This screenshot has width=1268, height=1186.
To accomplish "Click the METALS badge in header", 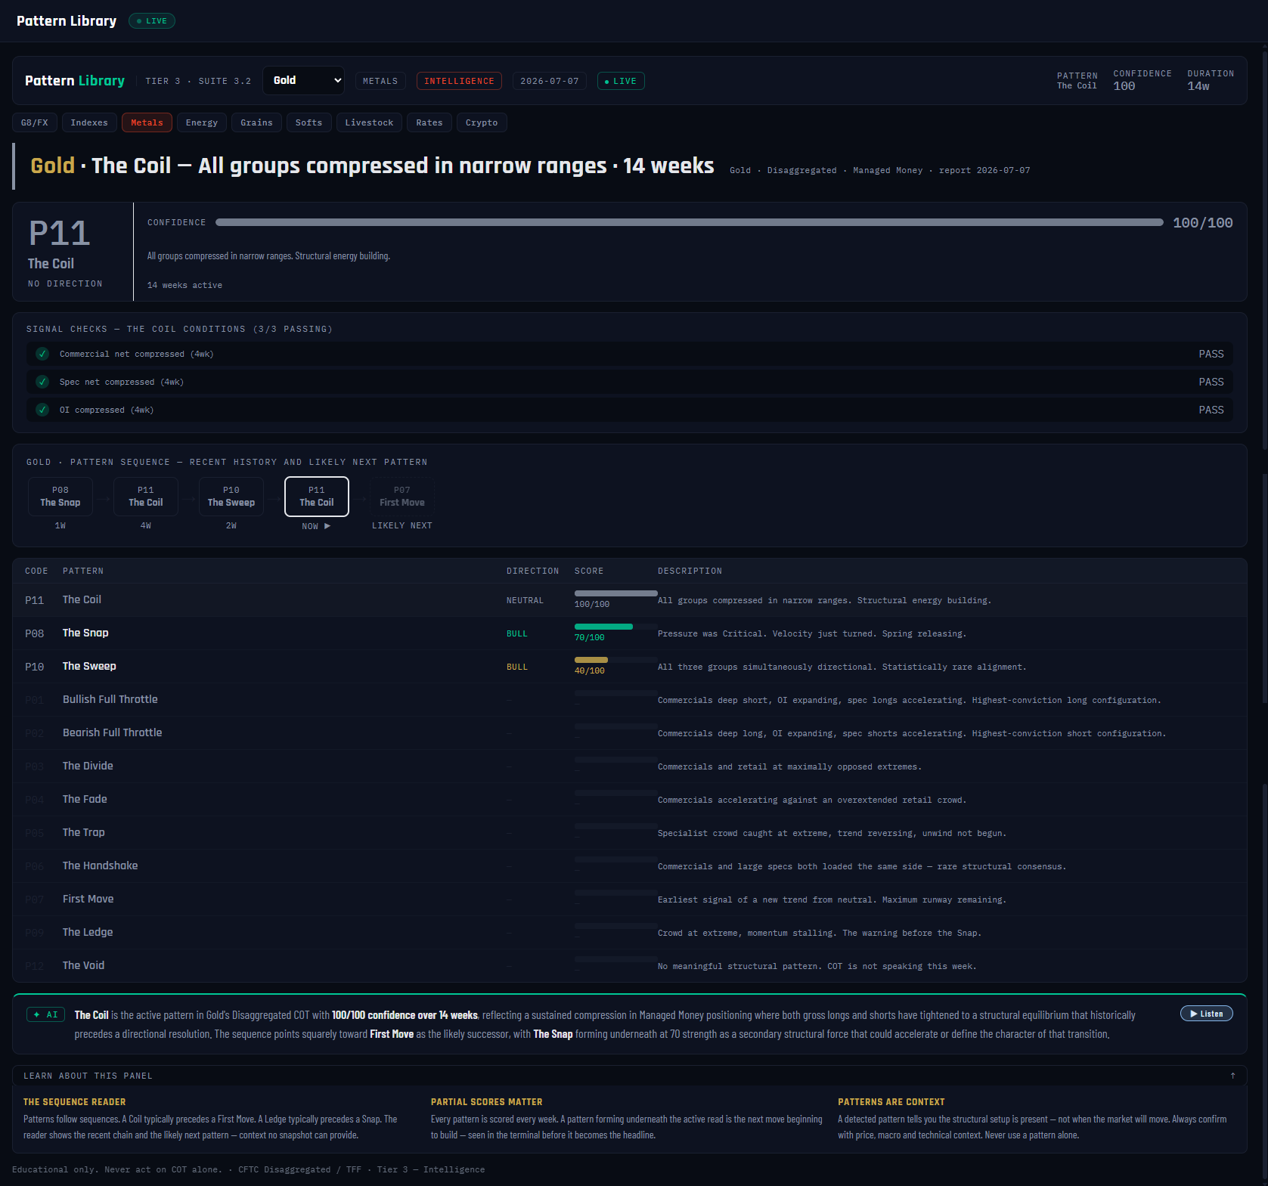I will 380,81.
